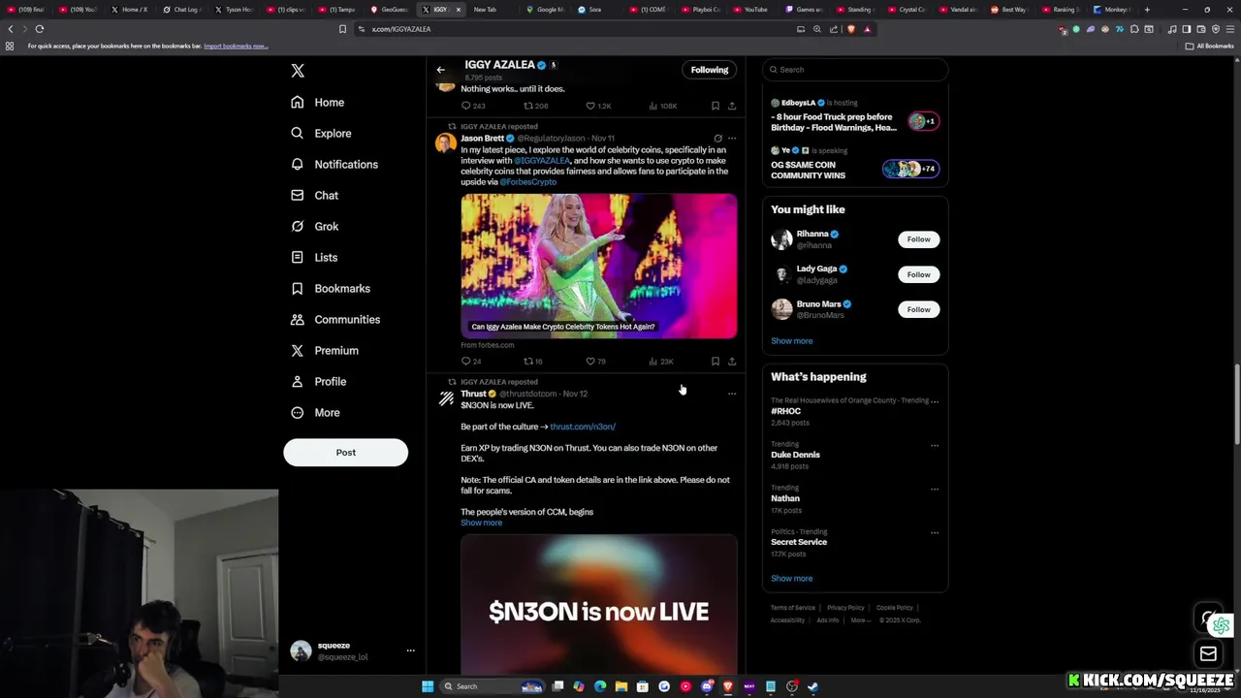The width and height of the screenshot is (1241, 698).
Task: Go to Home in sidebar
Action: (x=317, y=102)
